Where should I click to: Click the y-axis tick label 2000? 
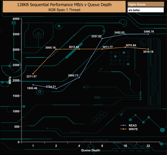coord(16,80)
